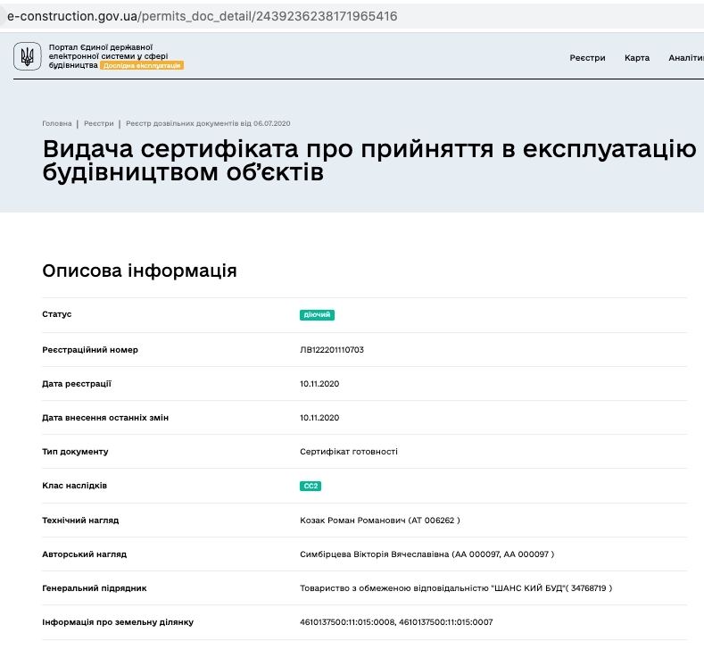The height and width of the screenshot is (650, 704).
Task: Click the діючий status badge
Action: 317,315
